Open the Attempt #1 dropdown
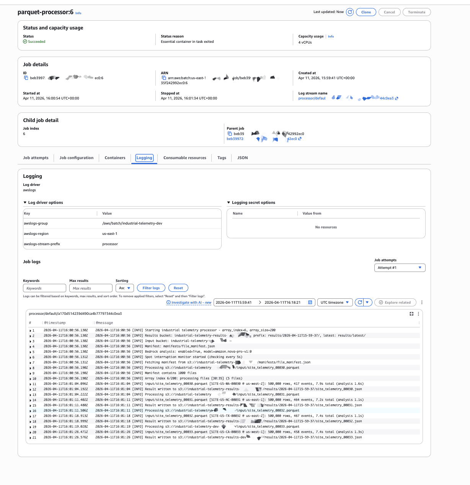 [400, 267]
